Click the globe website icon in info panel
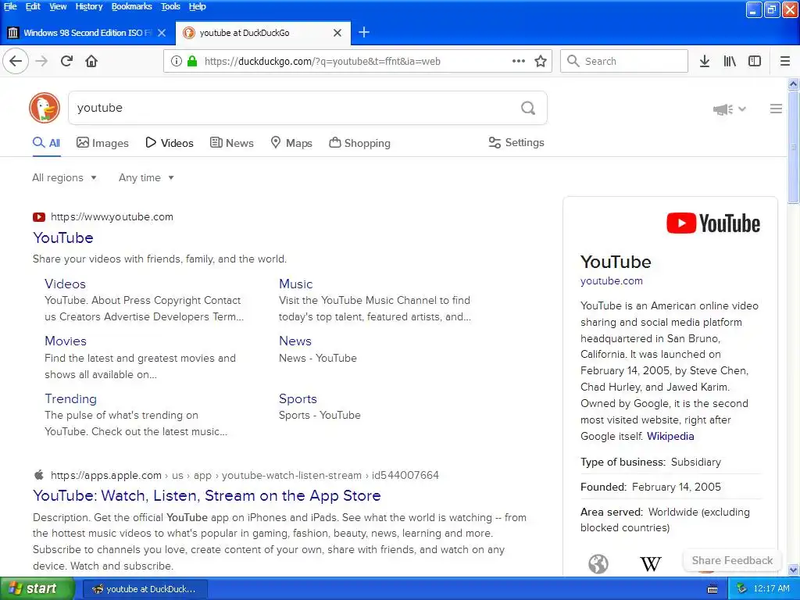The height and width of the screenshot is (600, 800). pyautogui.click(x=598, y=564)
